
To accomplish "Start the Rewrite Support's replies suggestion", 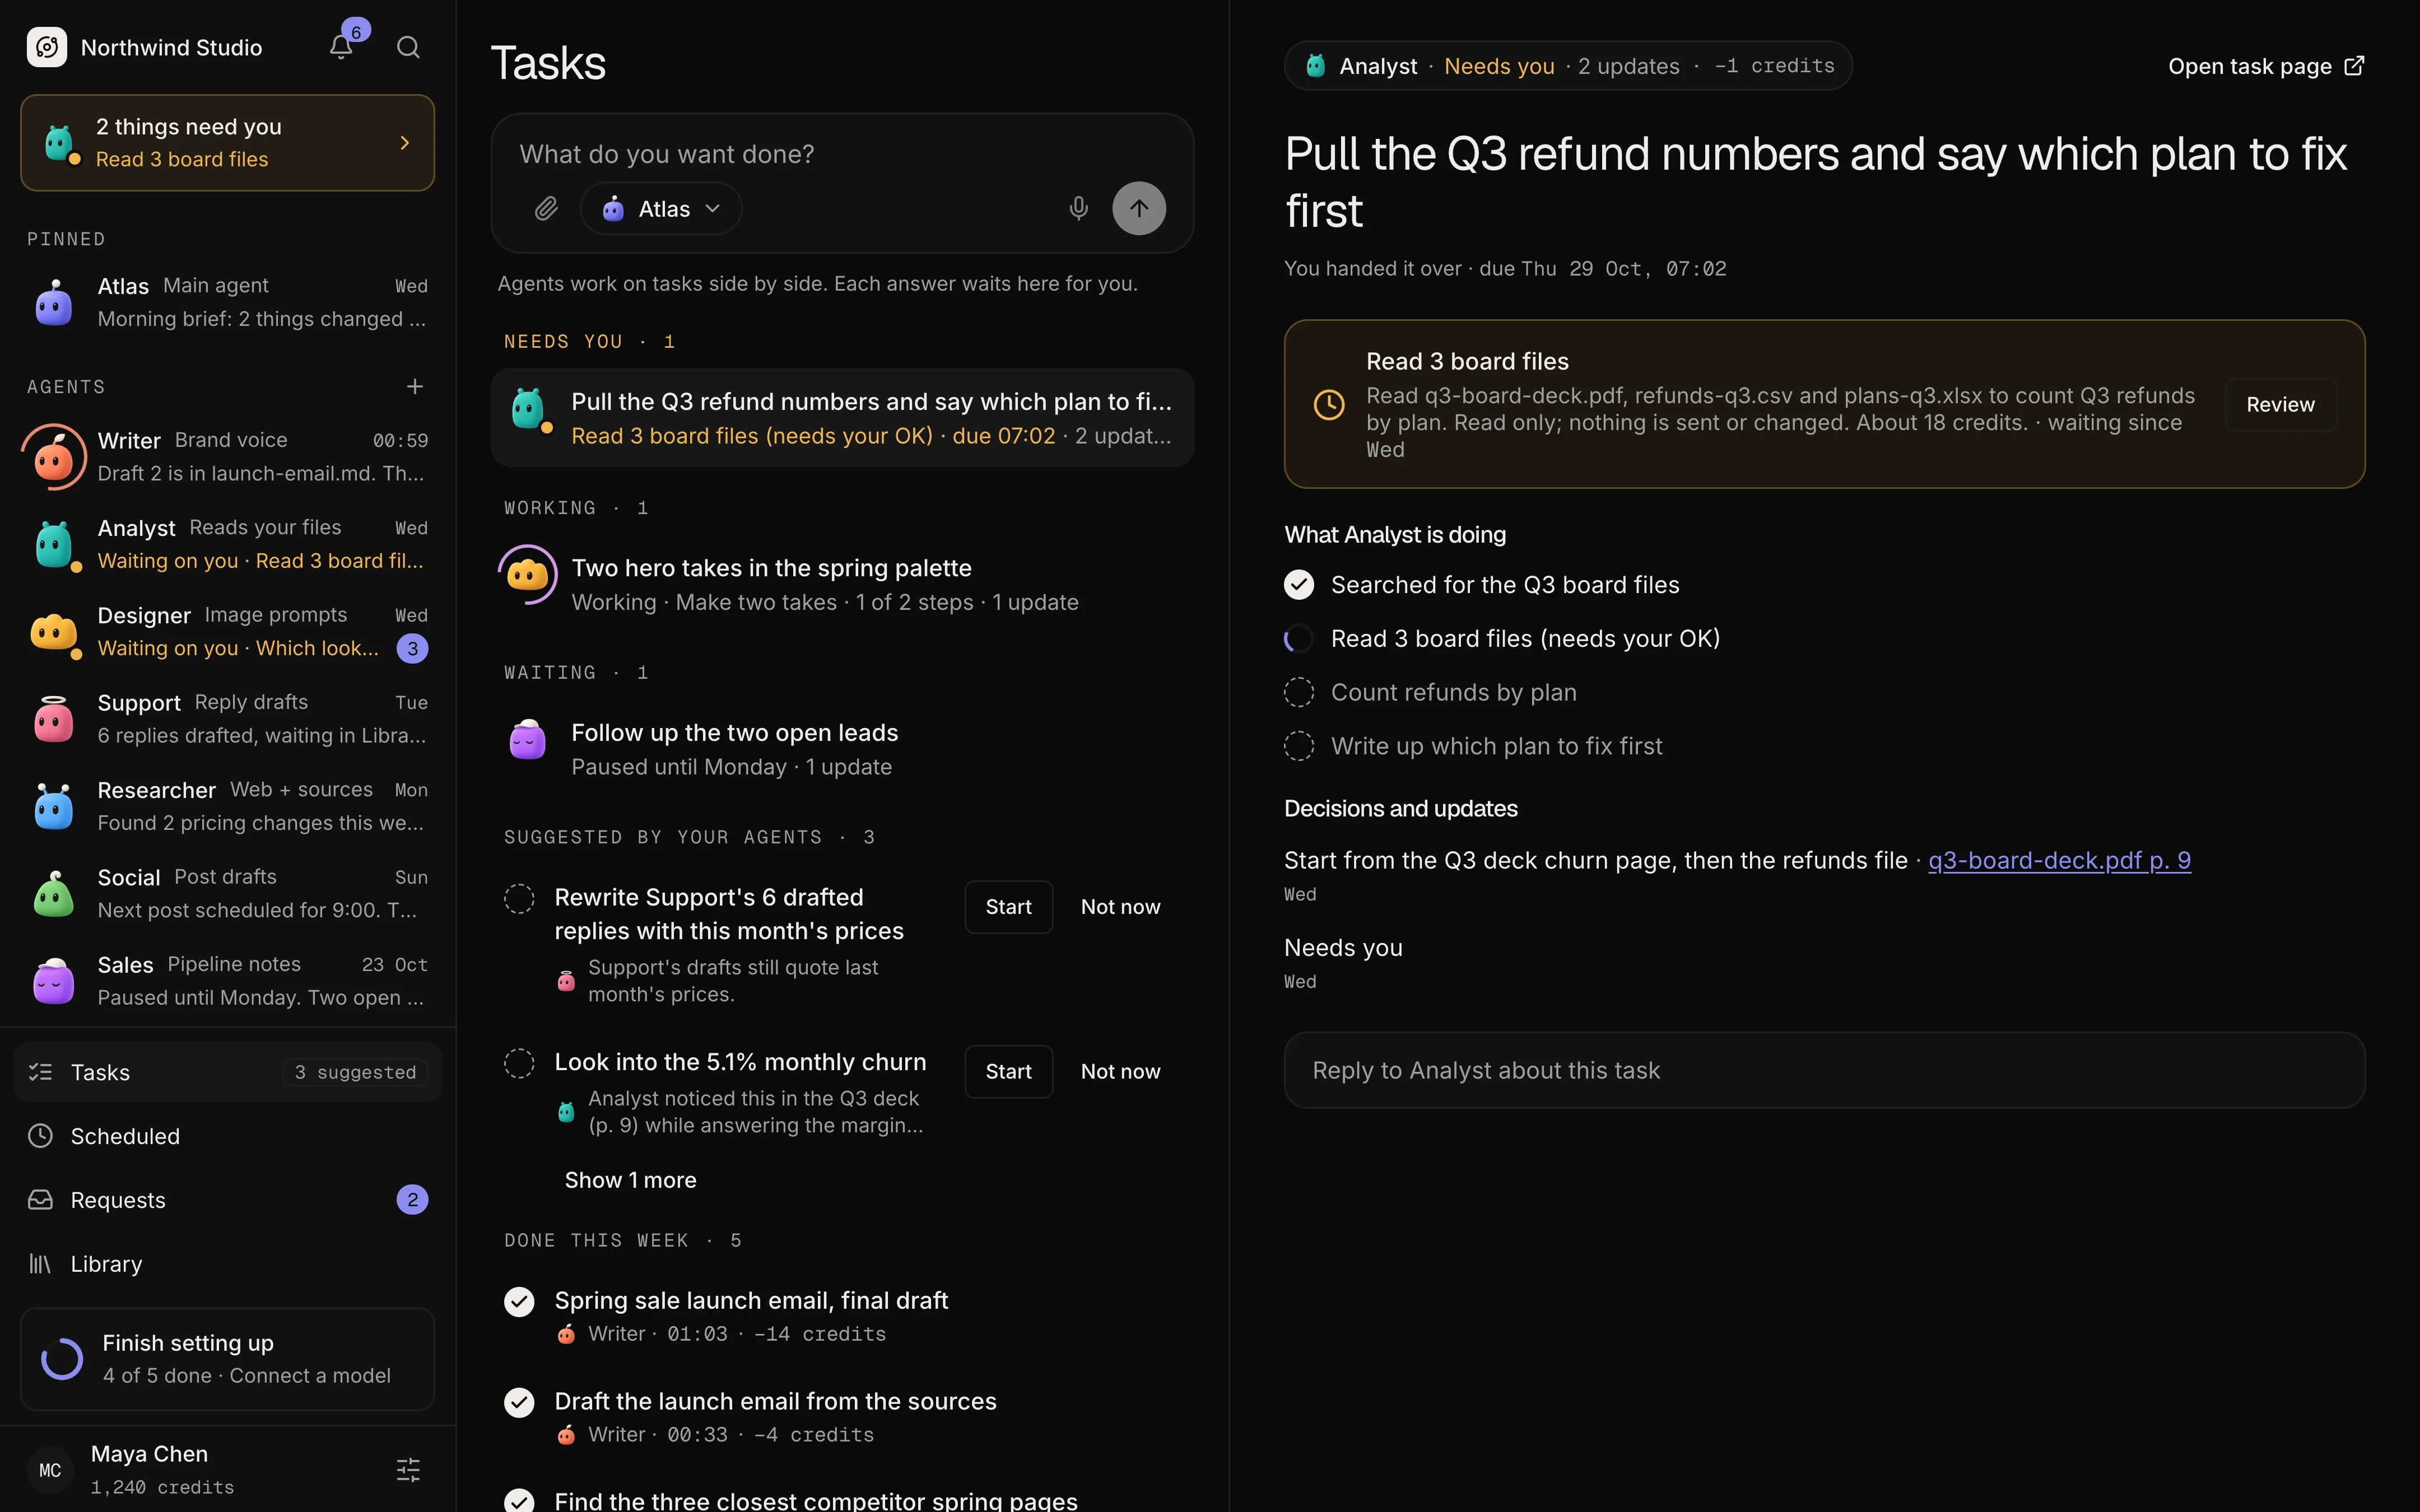I will coord(1008,907).
